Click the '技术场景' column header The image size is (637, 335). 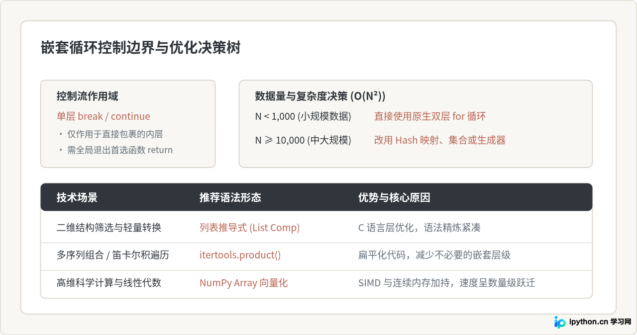77,197
